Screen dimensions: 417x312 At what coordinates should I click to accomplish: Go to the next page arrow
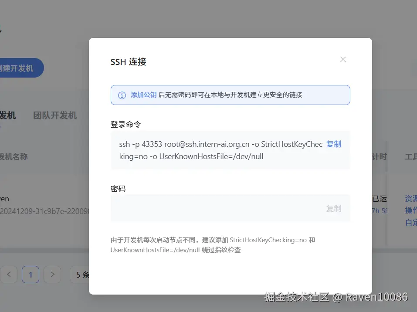point(52,275)
